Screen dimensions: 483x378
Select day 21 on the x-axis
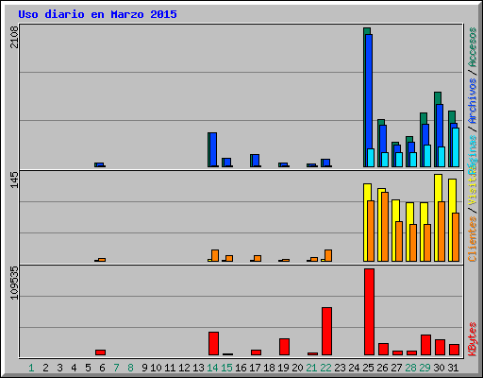point(311,368)
